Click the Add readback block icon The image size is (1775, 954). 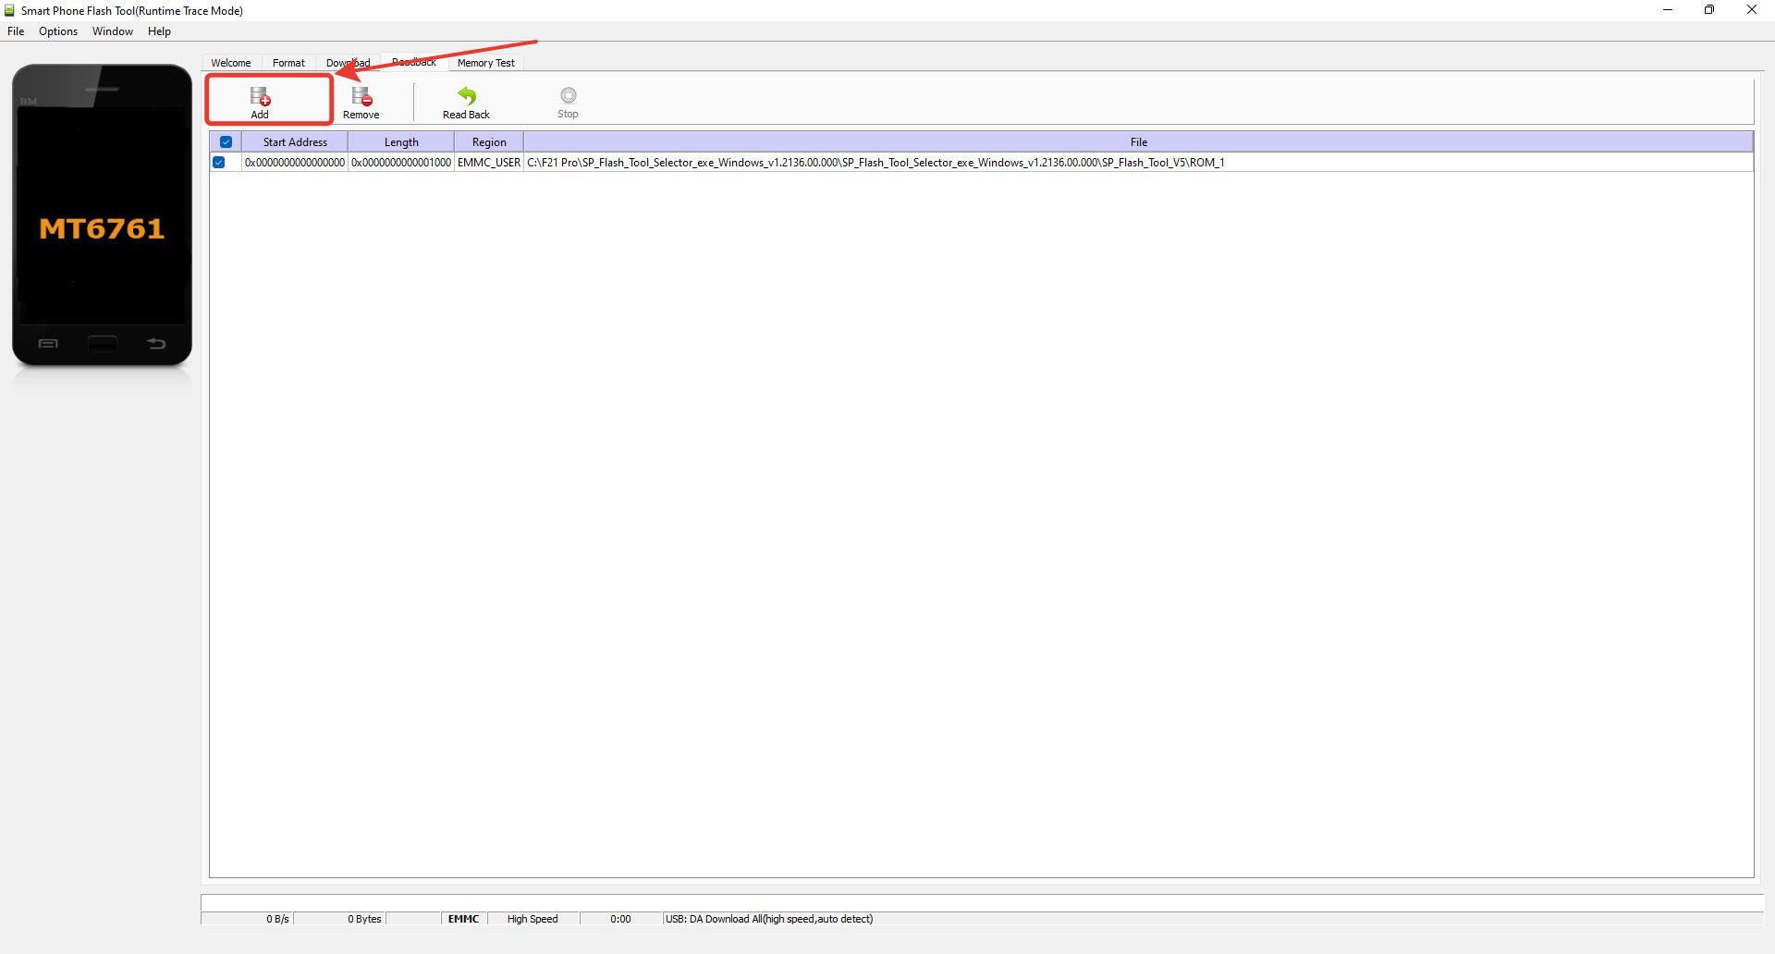tap(260, 100)
